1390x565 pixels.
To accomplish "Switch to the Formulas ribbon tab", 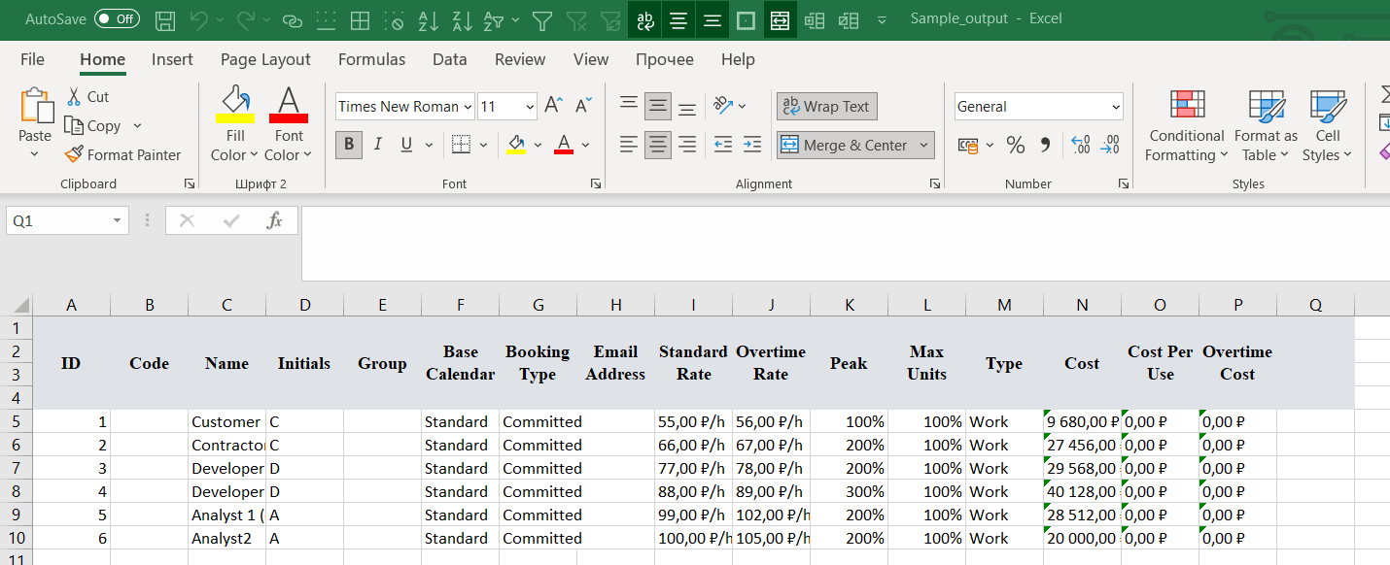I will pos(371,59).
